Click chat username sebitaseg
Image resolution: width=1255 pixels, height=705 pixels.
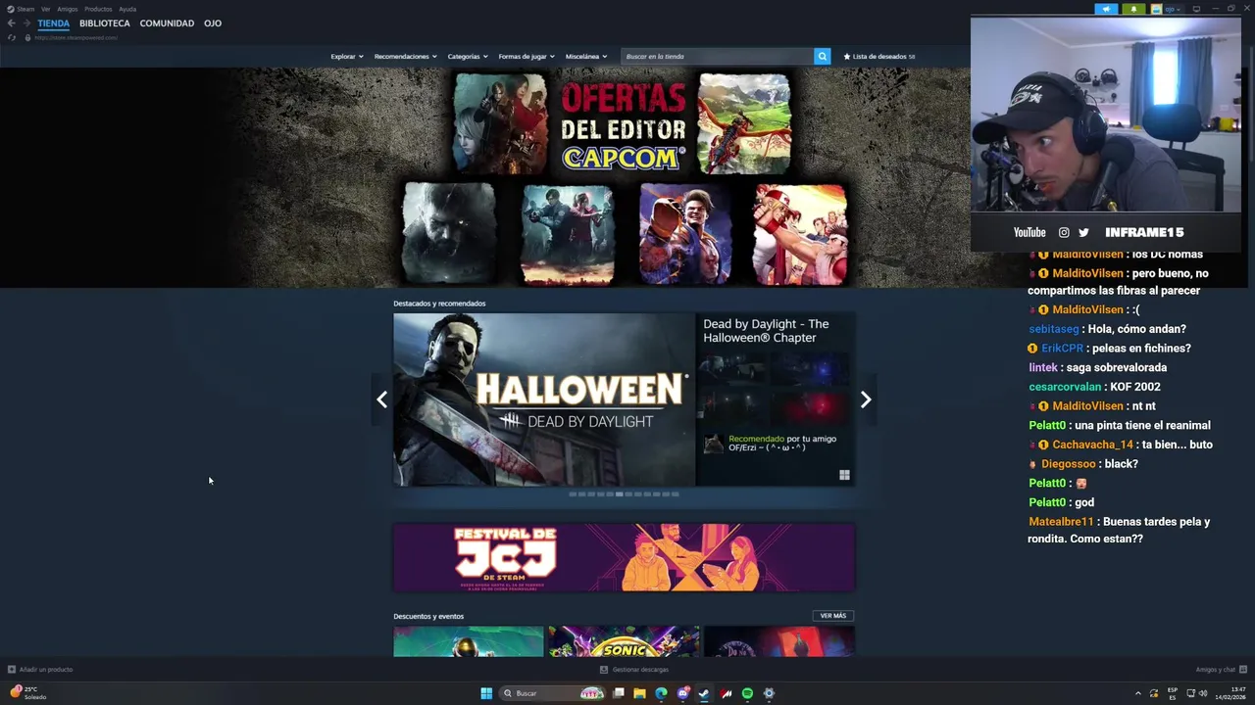click(x=1054, y=329)
